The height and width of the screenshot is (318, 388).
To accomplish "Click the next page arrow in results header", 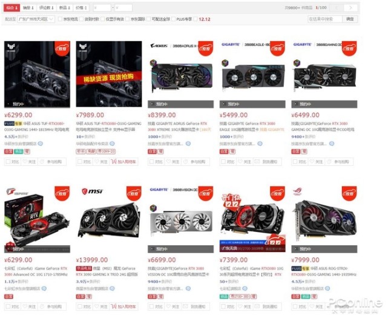I will (x=350, y=8).
